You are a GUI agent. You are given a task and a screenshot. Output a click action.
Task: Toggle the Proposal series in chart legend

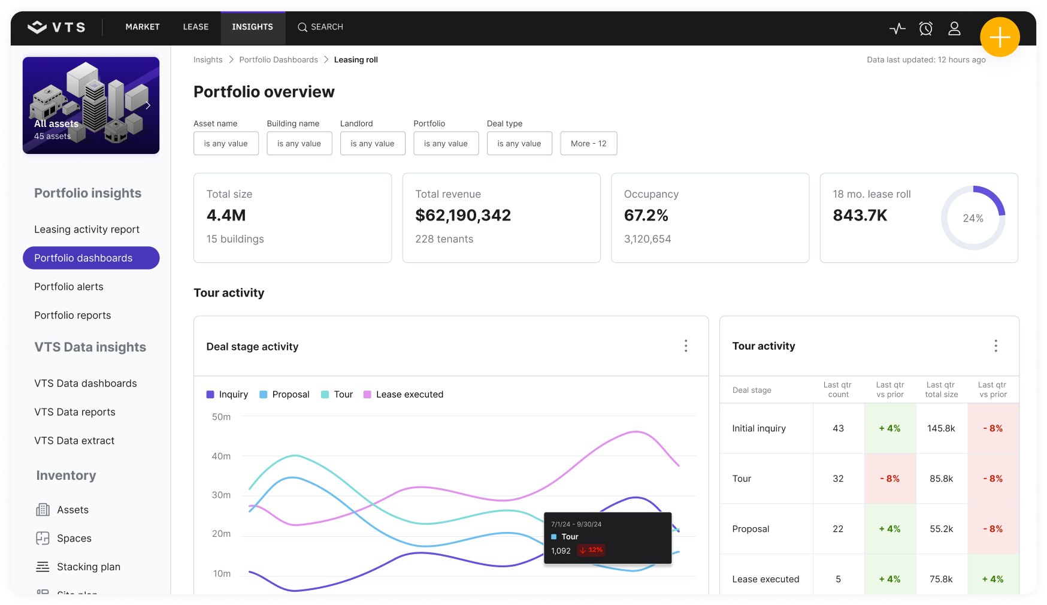(x=284, y=394)
